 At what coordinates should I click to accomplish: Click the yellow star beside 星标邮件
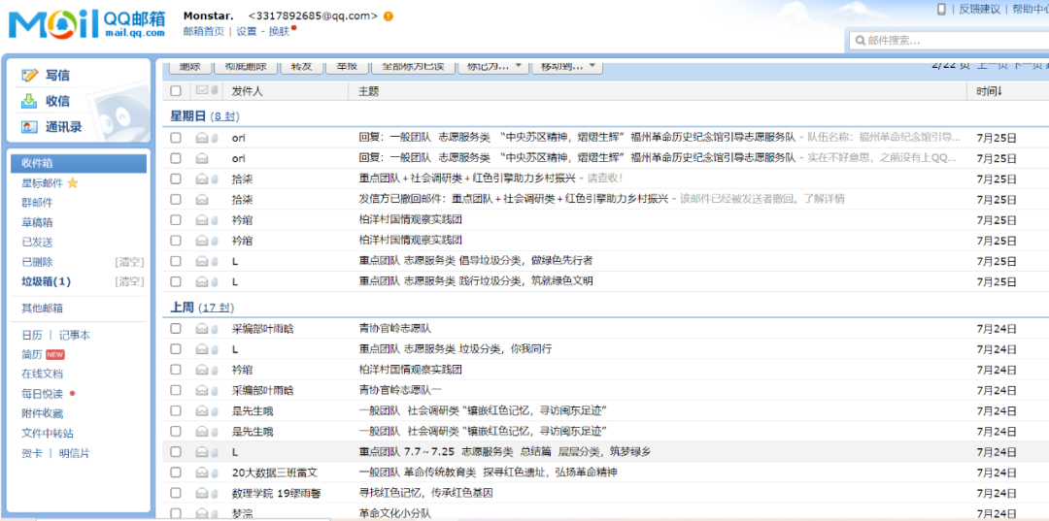[73, 183]
